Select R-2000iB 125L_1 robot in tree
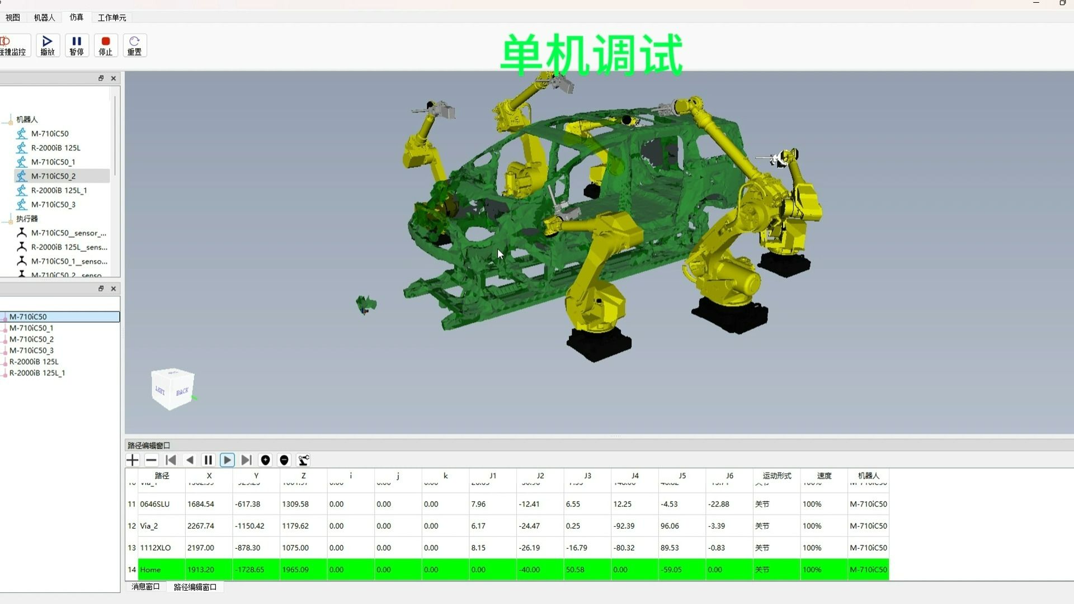 pyautogui.click(x=59, y=191)
